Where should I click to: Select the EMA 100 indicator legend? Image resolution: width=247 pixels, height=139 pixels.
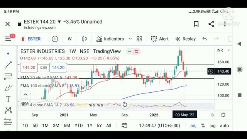[x=50, y=86]
